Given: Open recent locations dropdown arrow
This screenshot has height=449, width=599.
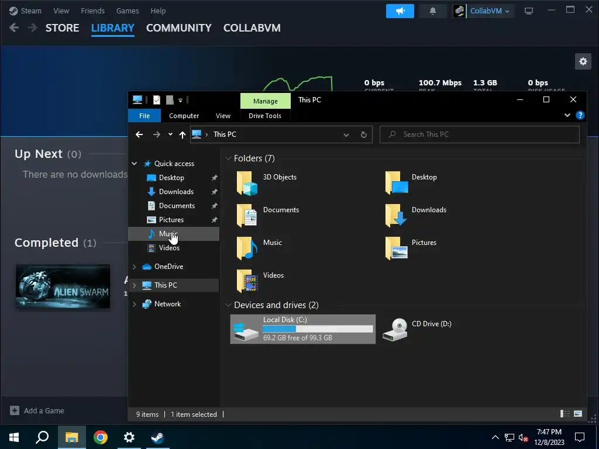Looking at the screenshot, I should (x=170, y=134).
